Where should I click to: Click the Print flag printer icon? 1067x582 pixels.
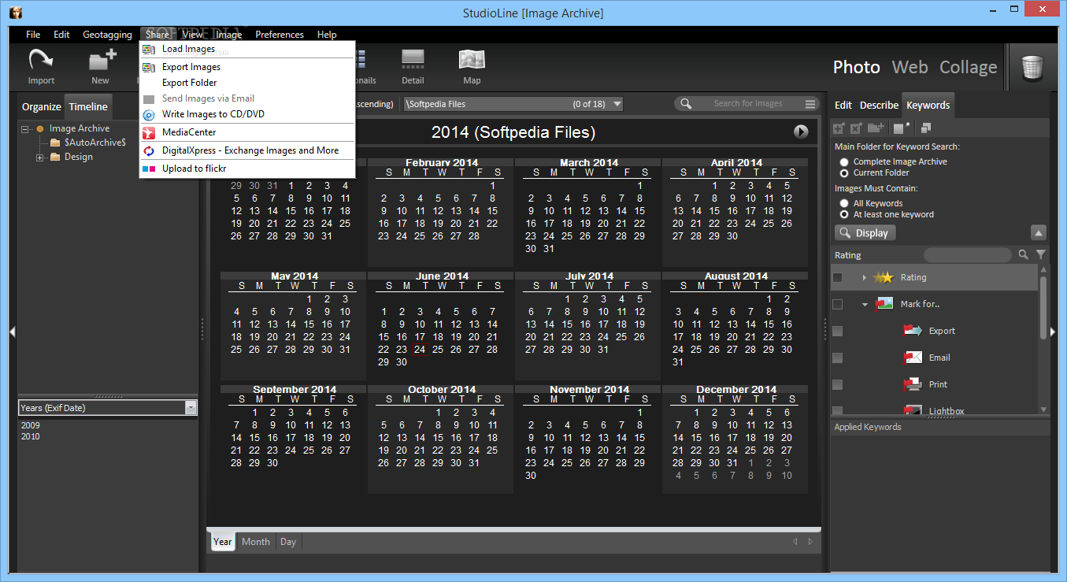tap(913, 384)
